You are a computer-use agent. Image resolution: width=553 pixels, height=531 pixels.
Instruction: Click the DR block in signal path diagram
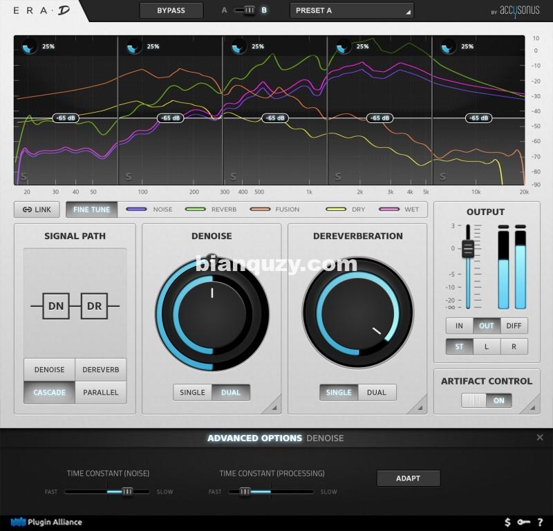pyautogui.click(x=94, y=306)
